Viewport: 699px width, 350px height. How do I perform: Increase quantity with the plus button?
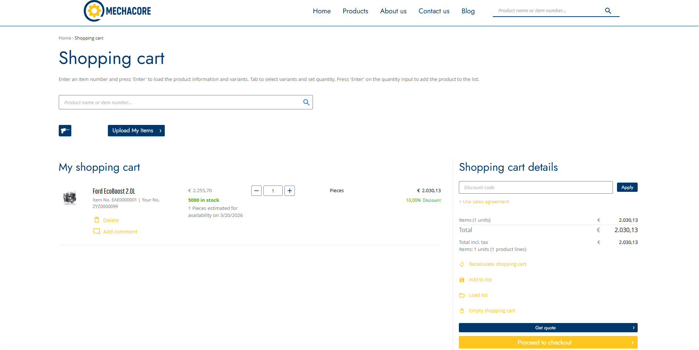coord(290,191)
